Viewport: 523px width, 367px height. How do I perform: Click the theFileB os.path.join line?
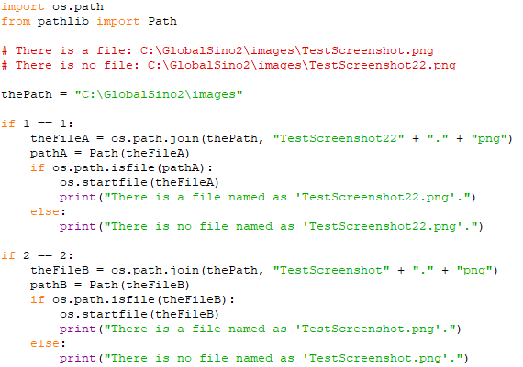click(264, 270)
